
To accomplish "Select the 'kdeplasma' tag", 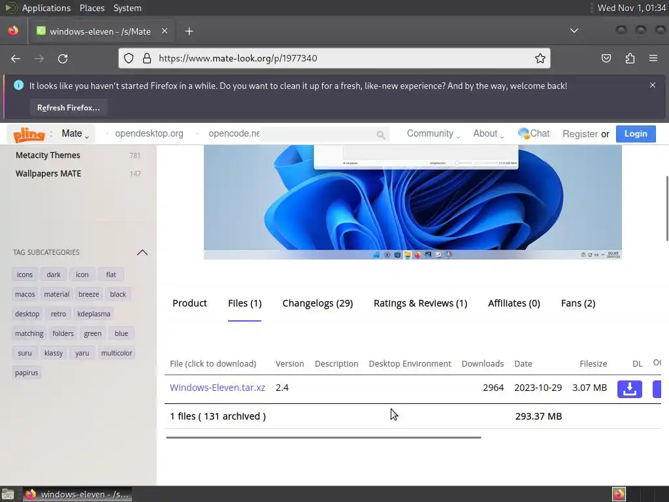I will click(93, 314).
